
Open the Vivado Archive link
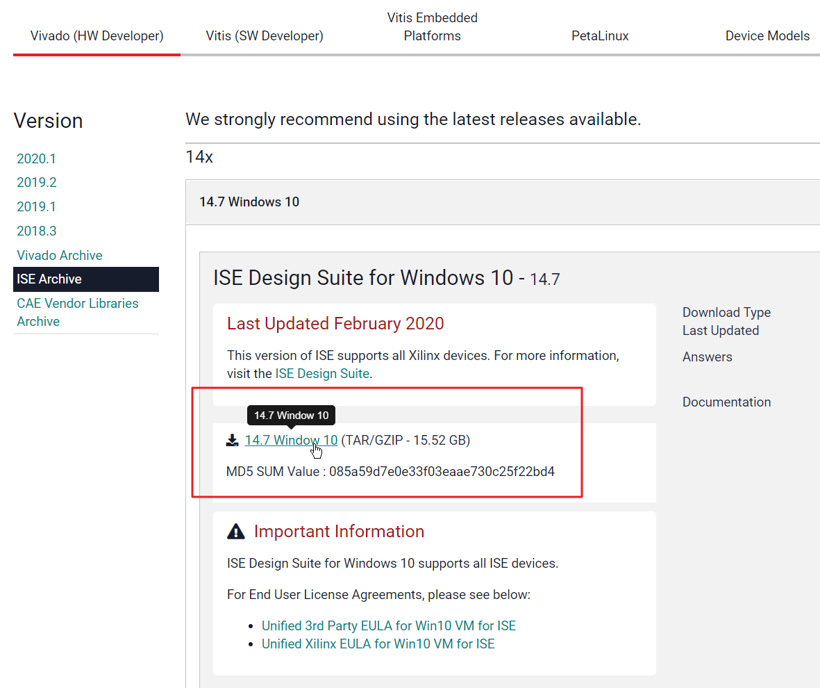pyautogui.click(x=60, y=255)
